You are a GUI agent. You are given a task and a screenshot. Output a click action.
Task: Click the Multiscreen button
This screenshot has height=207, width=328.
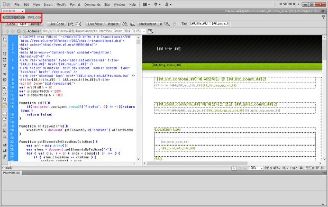(148, 24)
